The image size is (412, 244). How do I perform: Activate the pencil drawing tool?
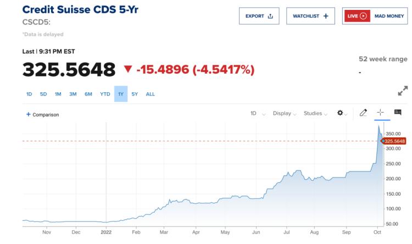pyautogui.click(x=363, y=113)
